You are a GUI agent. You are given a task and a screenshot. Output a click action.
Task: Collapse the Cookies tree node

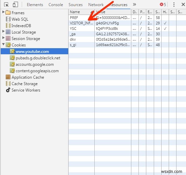tap(3, 44)
